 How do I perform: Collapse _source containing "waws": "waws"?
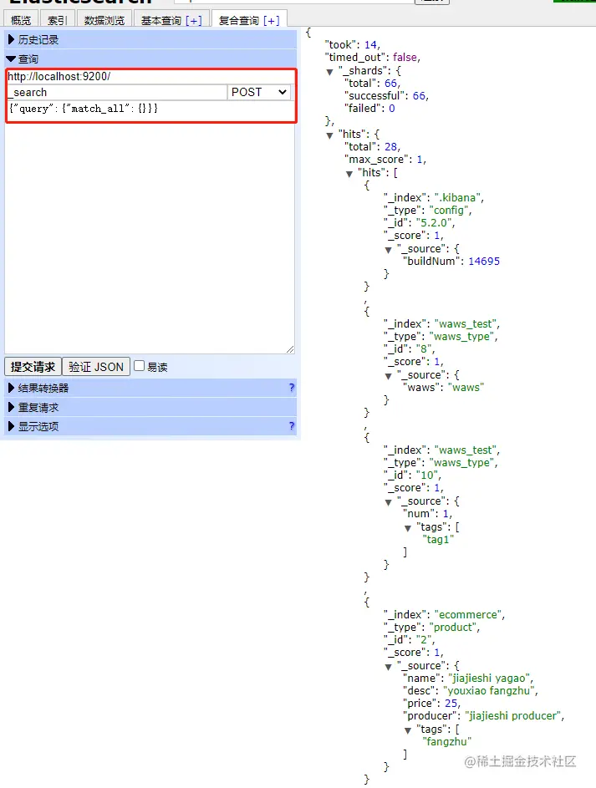(389, 376)
